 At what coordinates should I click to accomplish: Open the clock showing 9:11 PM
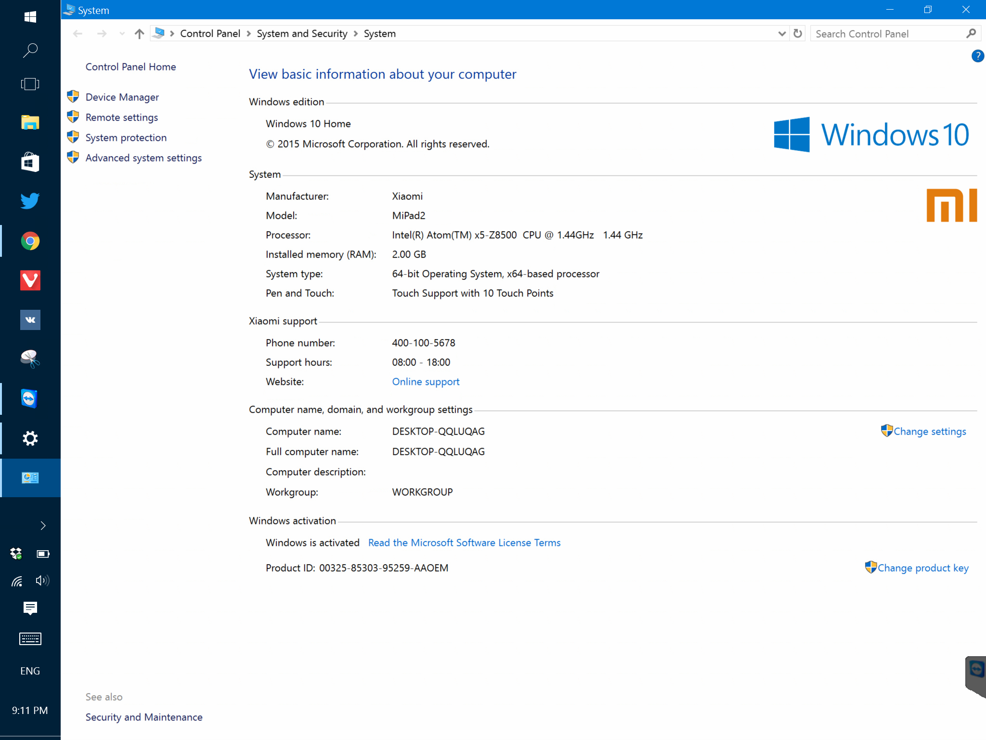click(x=30, y=711)
